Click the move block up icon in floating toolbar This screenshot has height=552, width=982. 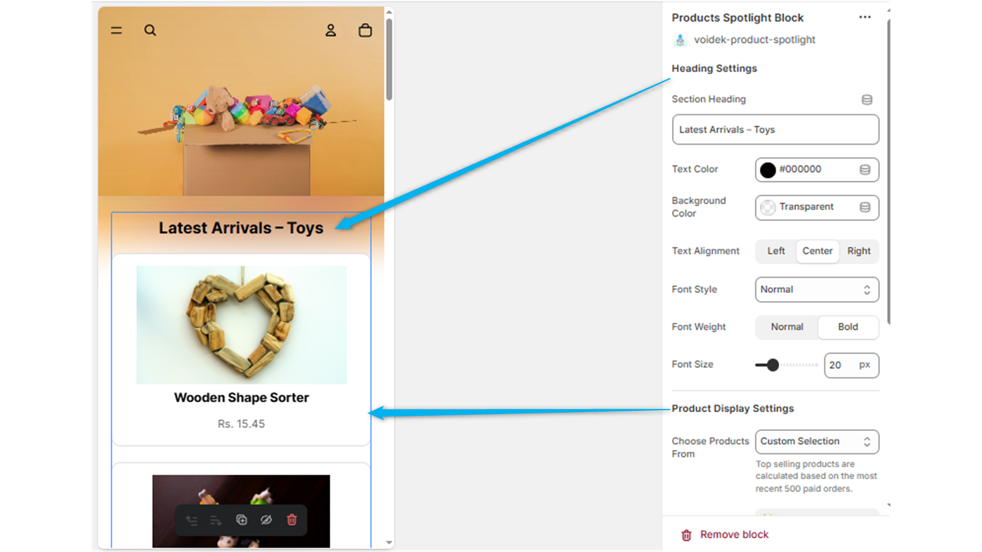pos(192,520)
